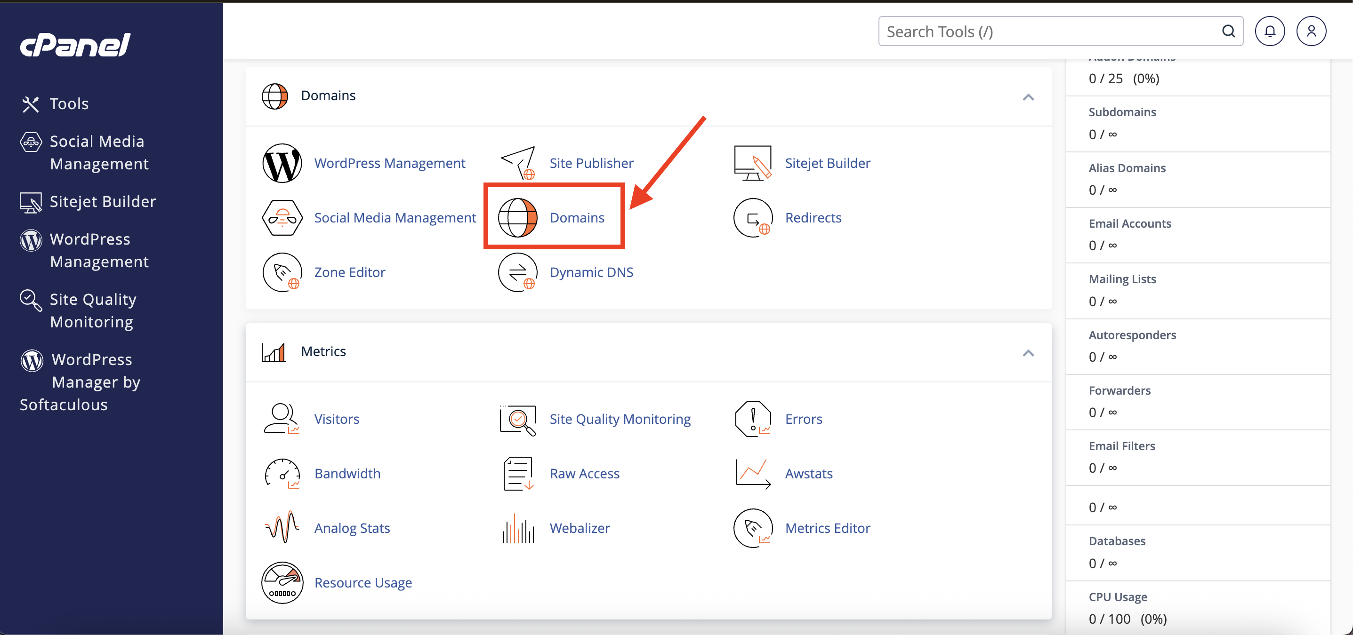Click the Databases statistic label
The width and height of the screenshot is (1353, 635).
pos(1117,541)
